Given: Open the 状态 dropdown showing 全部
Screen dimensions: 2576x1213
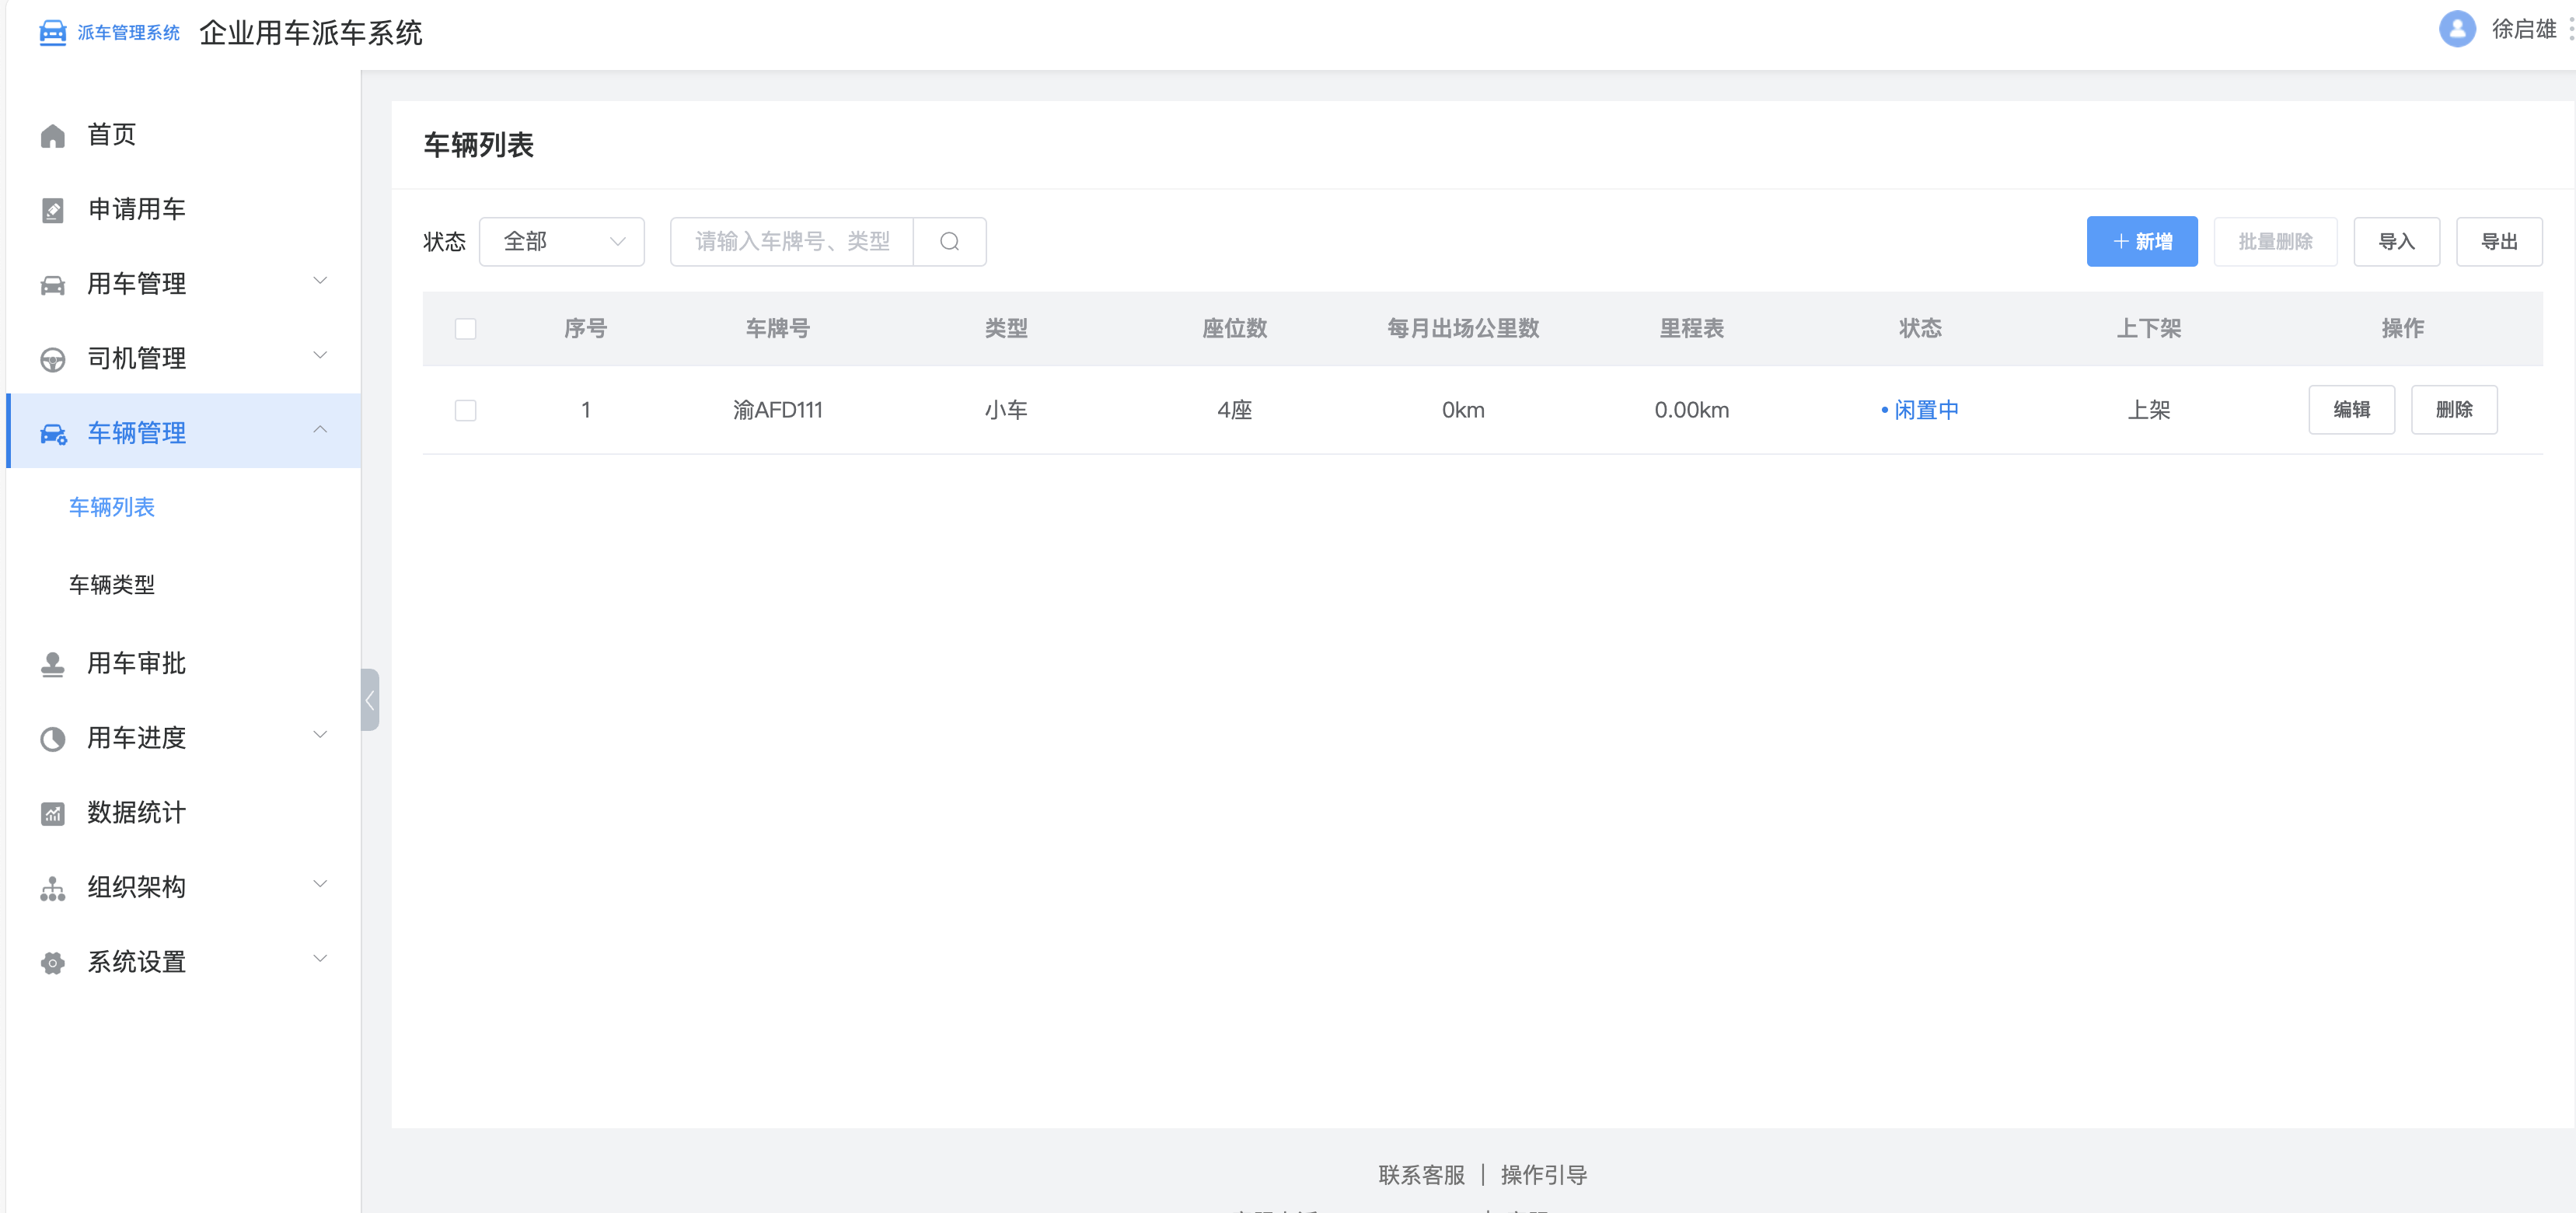Looking at the screenshot, I should pos(562,242).
